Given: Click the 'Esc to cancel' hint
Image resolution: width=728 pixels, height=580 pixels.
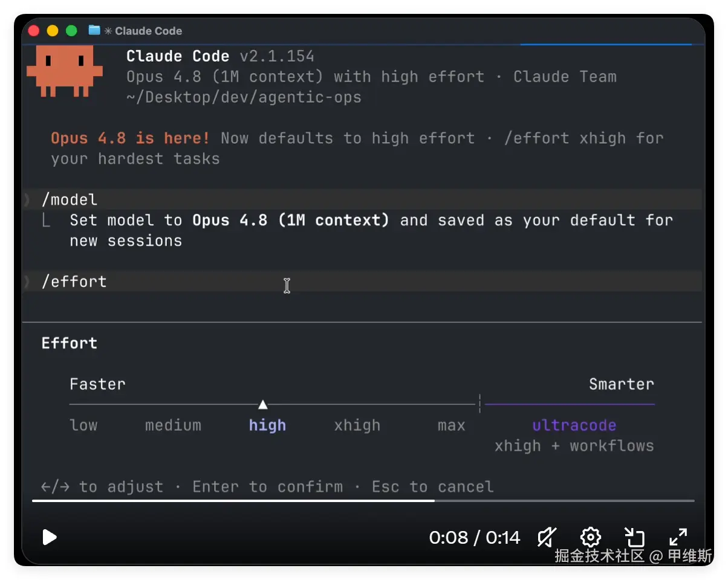Looking at the screenshot, I should [x=433, y=487].
